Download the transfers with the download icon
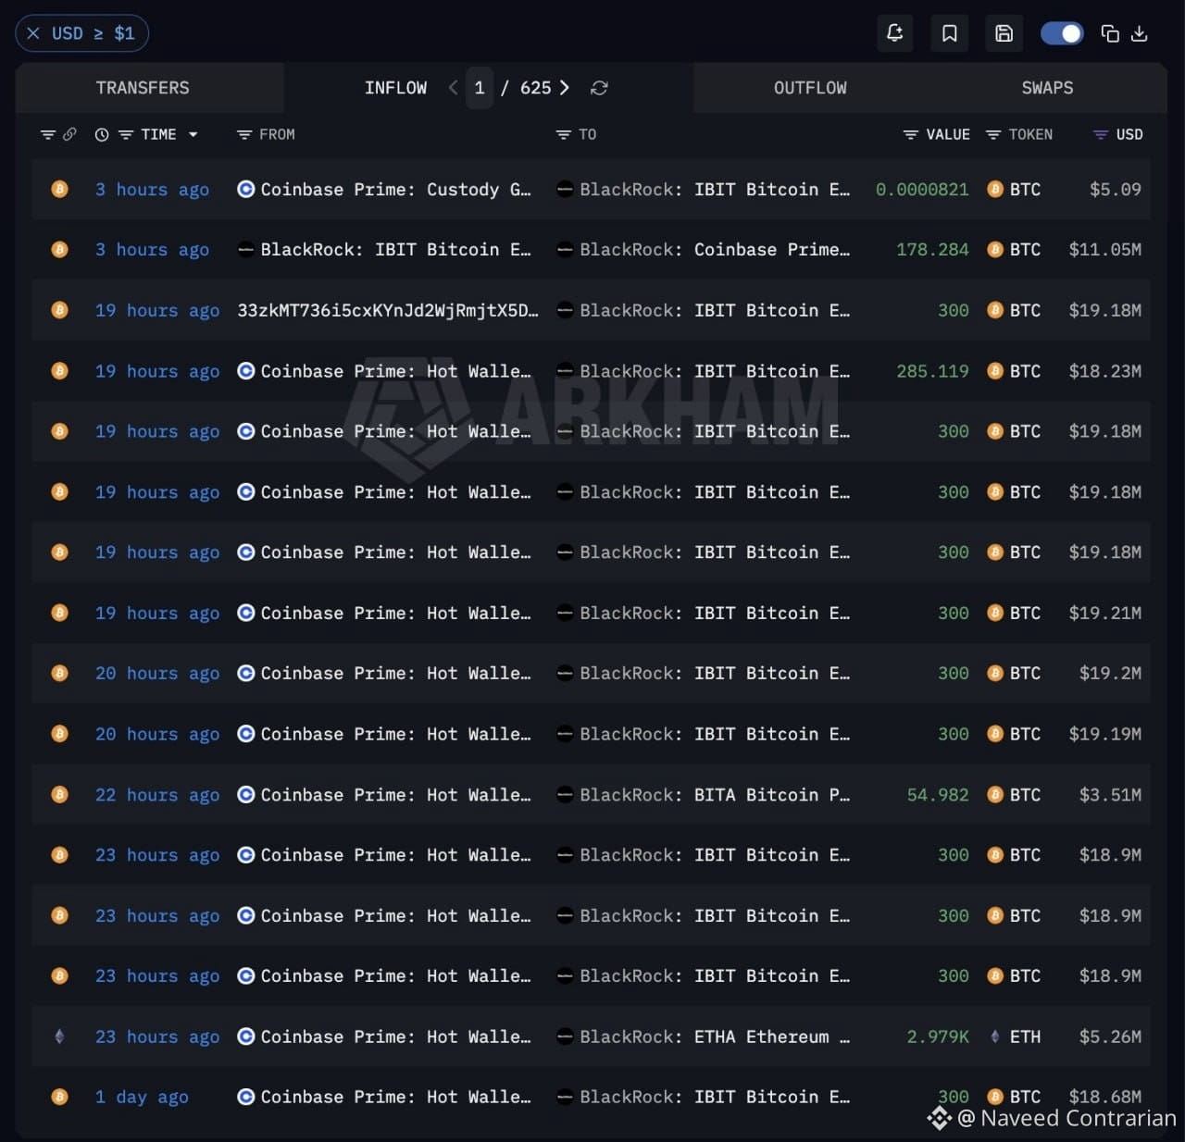1185x1142 pixels. pos(1140,33)
